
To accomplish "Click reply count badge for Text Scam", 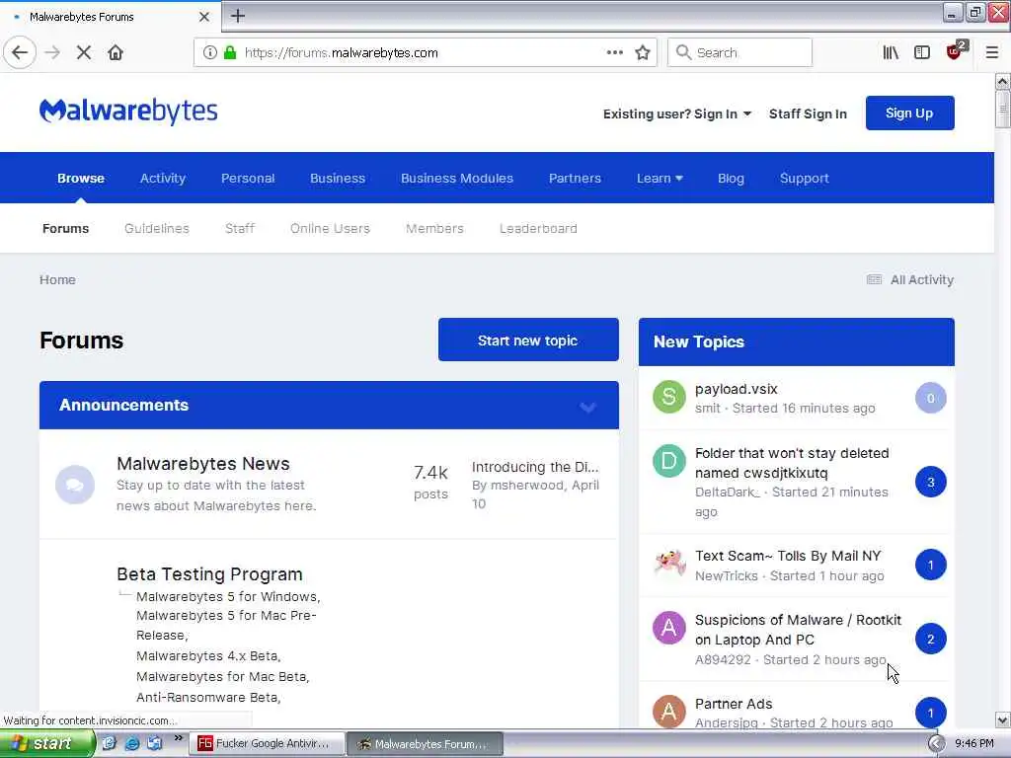I will click(930, 566).
